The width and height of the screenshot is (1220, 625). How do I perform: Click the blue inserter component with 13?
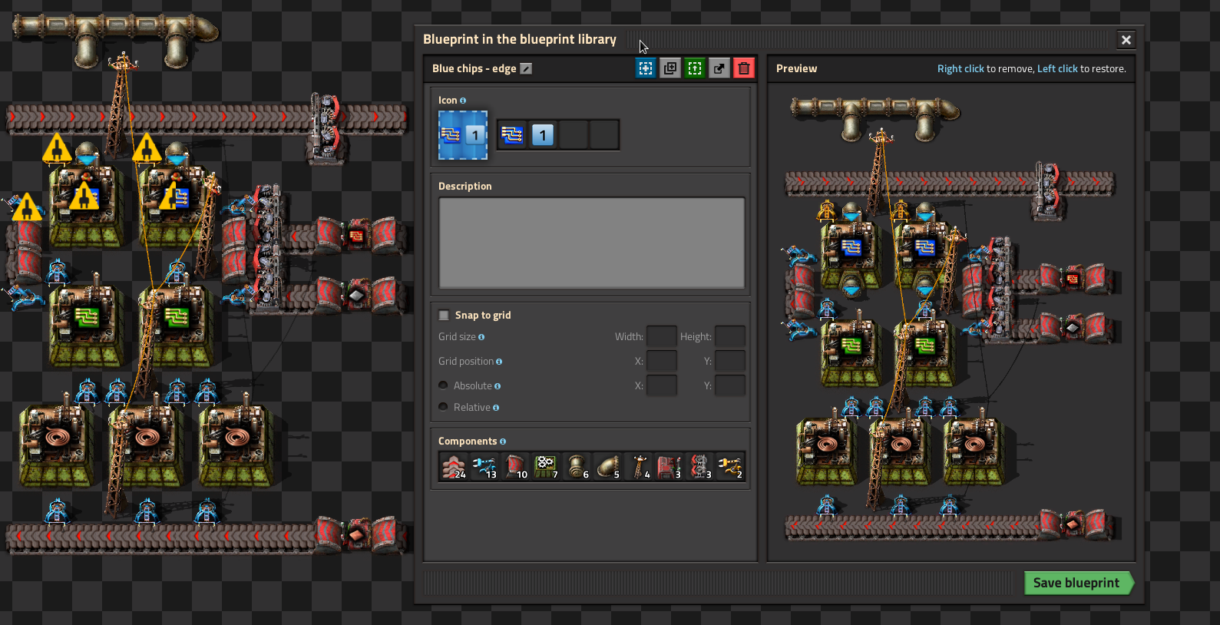(484, 466)
